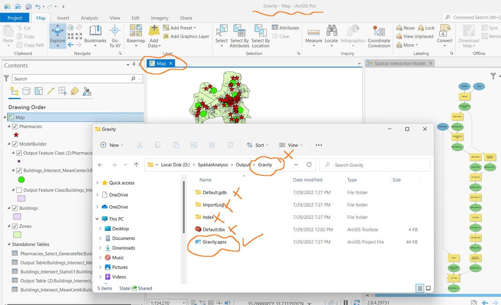The width and height of the screenshot is (501, 305).
Task: Open the View dropdown in Gravity window
Action: pyautogui.click(x=290, y=145)
